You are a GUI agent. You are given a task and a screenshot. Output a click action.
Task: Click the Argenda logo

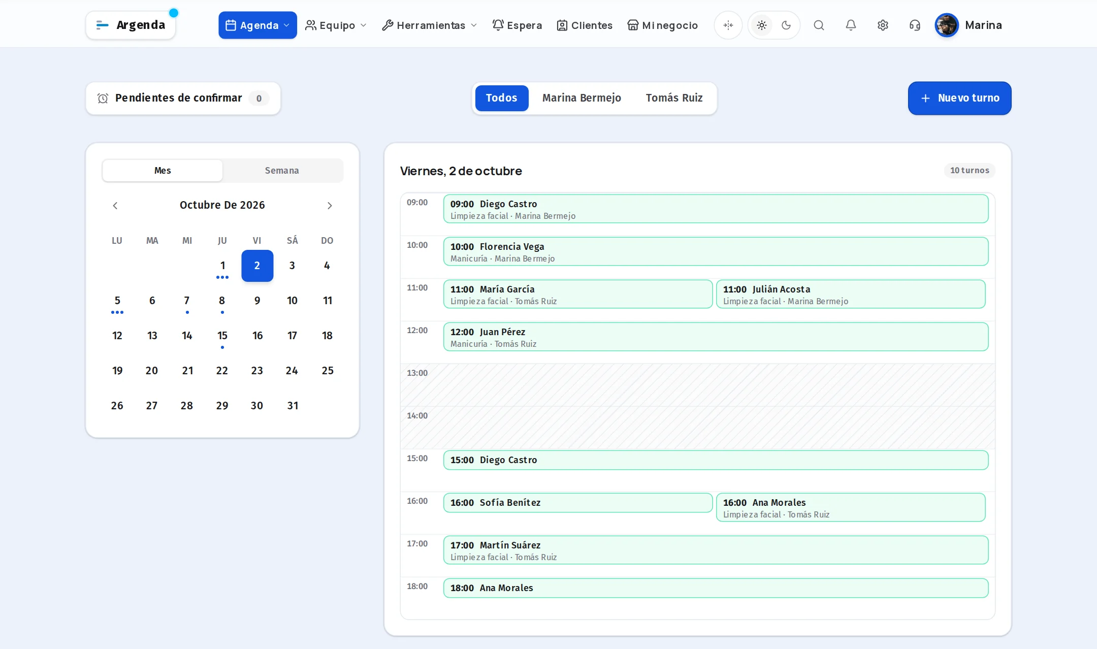[x=131, y=25]
